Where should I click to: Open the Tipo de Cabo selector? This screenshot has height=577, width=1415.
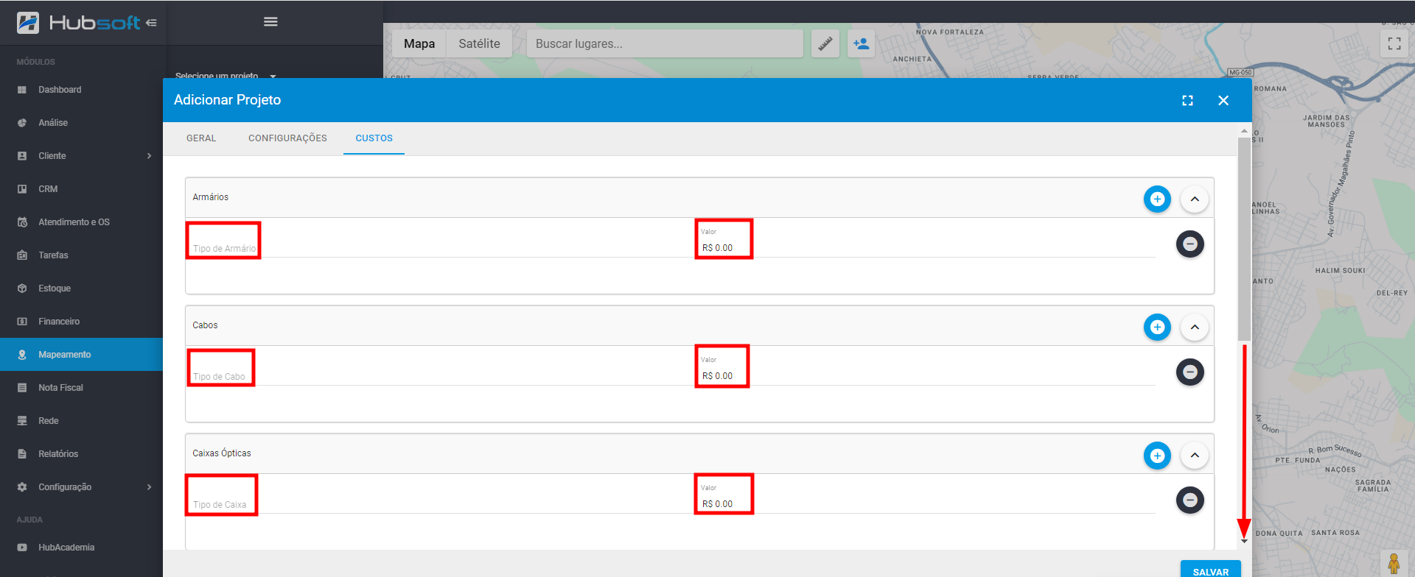(x=439, y=375)
